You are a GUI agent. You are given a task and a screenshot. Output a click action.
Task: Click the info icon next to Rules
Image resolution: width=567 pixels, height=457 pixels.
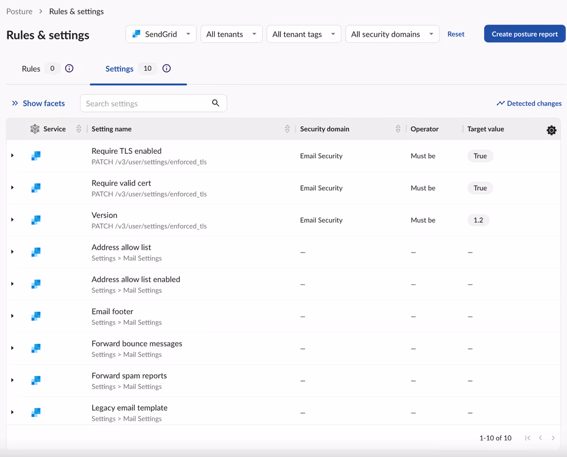pos(69,69)
